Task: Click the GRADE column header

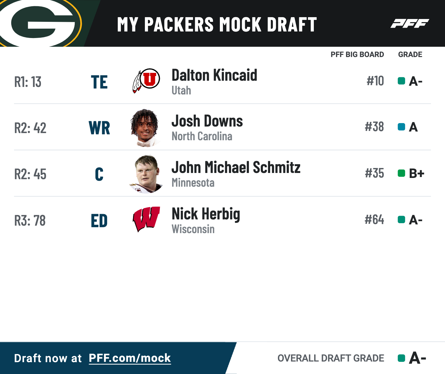Action: (410, 55)
